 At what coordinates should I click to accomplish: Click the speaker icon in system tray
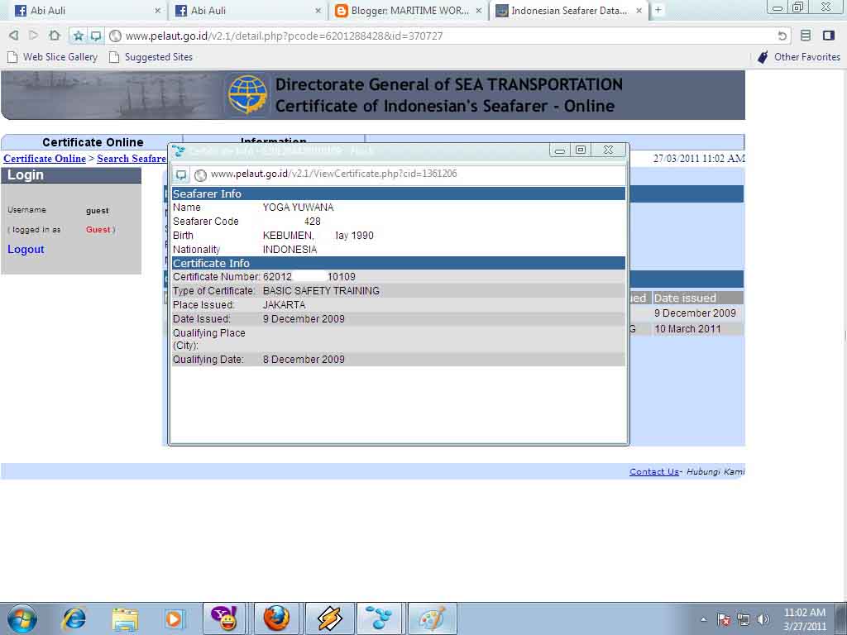tap(763, 618)
